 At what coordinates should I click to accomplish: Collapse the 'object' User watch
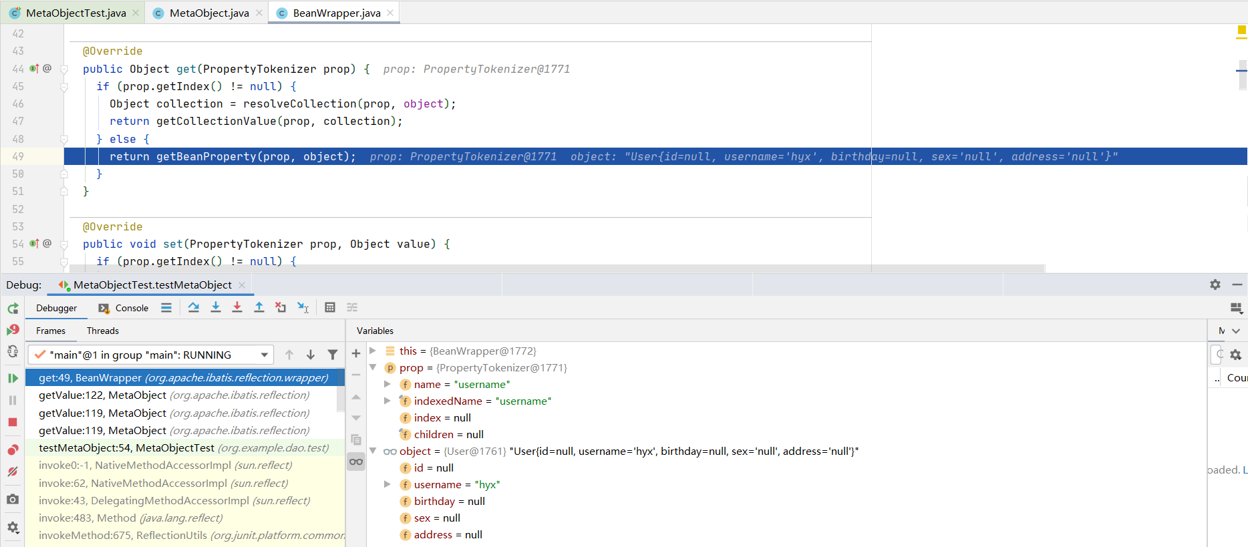coord(373,451)
